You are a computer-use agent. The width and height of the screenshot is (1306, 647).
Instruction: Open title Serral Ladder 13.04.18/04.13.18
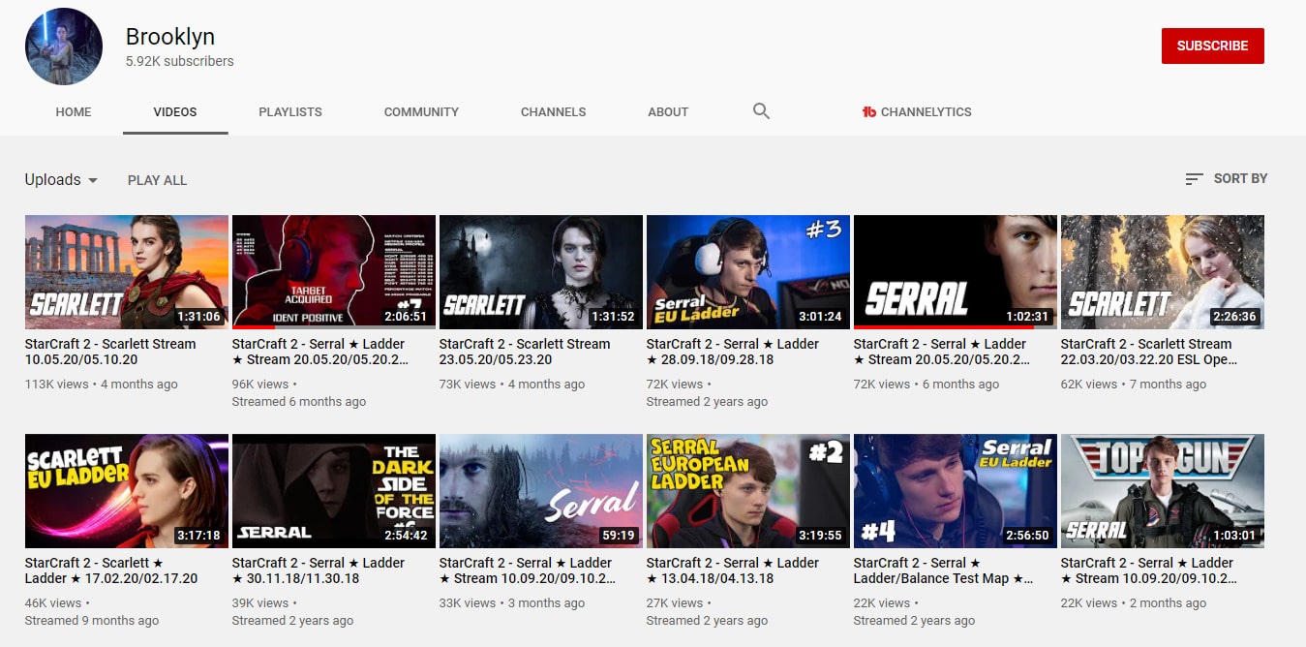(733, 570)
